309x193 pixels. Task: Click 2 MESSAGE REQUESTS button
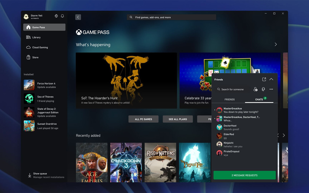[x=245, y=175]
